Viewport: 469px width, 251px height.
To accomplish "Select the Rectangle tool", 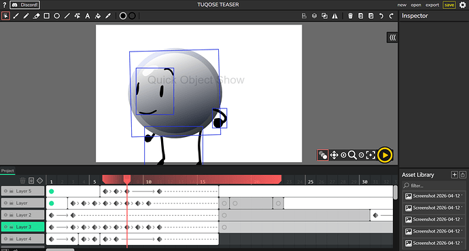I will pos(47,16).
